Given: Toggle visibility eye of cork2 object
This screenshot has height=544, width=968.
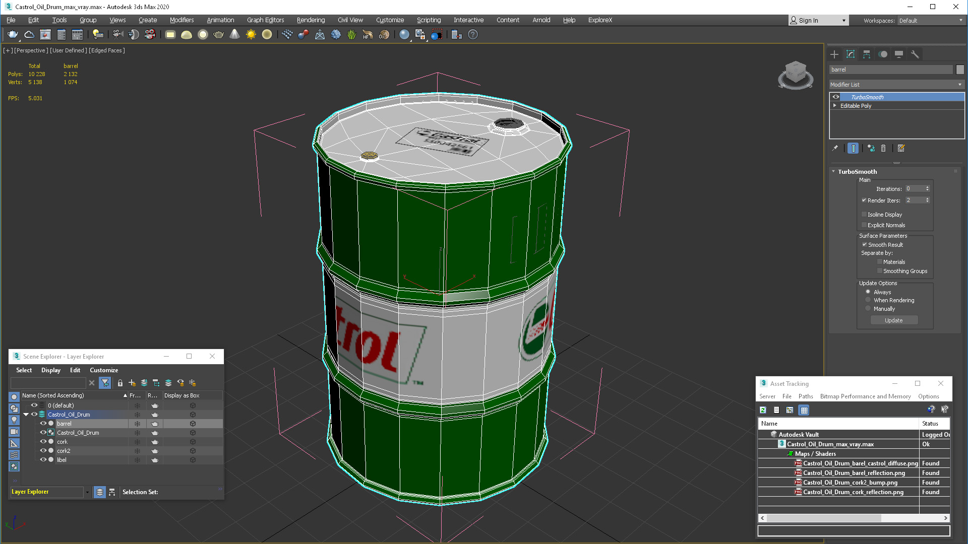Looking at the screenshot, I should pos(43,451).
